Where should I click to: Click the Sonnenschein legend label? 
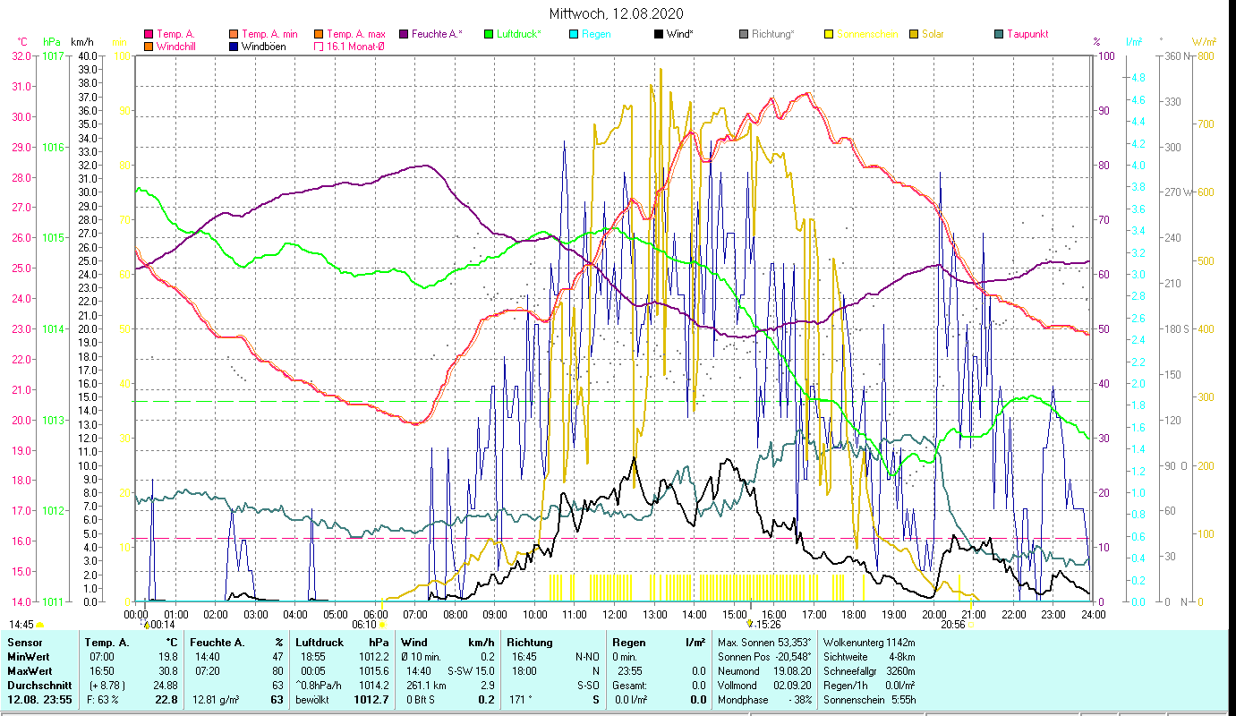867,34
